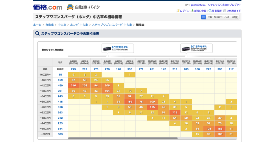Open the ご利用ガイド link
Viewport: 273px width, 142px height.
(x=234, y=11)
